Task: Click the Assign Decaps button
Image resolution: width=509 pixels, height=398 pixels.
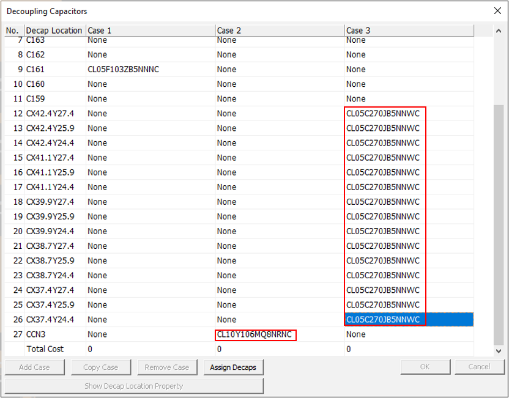Action: click(232, 367)
